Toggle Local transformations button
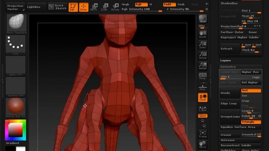 click(x=203, y=97)
